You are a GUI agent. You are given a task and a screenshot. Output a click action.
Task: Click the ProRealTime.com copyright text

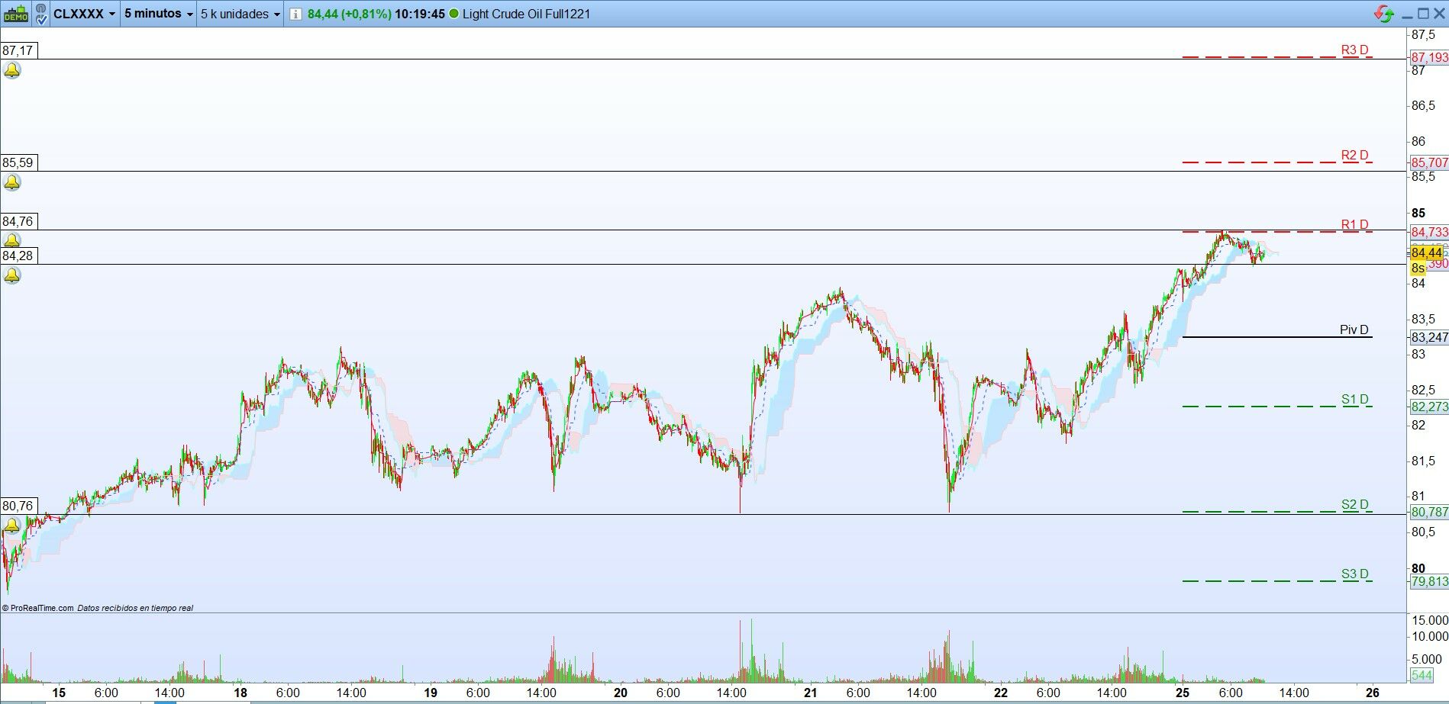click(38, 608)
